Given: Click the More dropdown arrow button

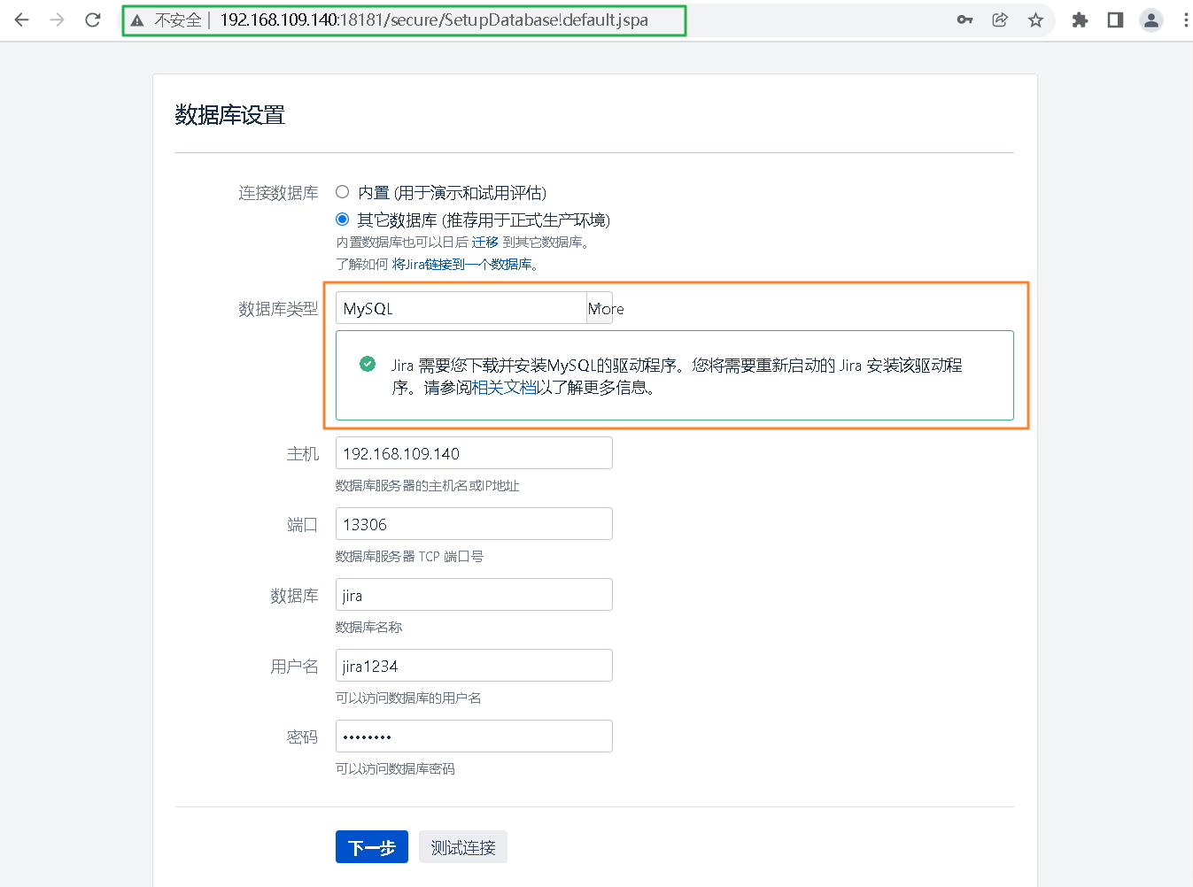Looking at the screenshot, I should 600,308.
